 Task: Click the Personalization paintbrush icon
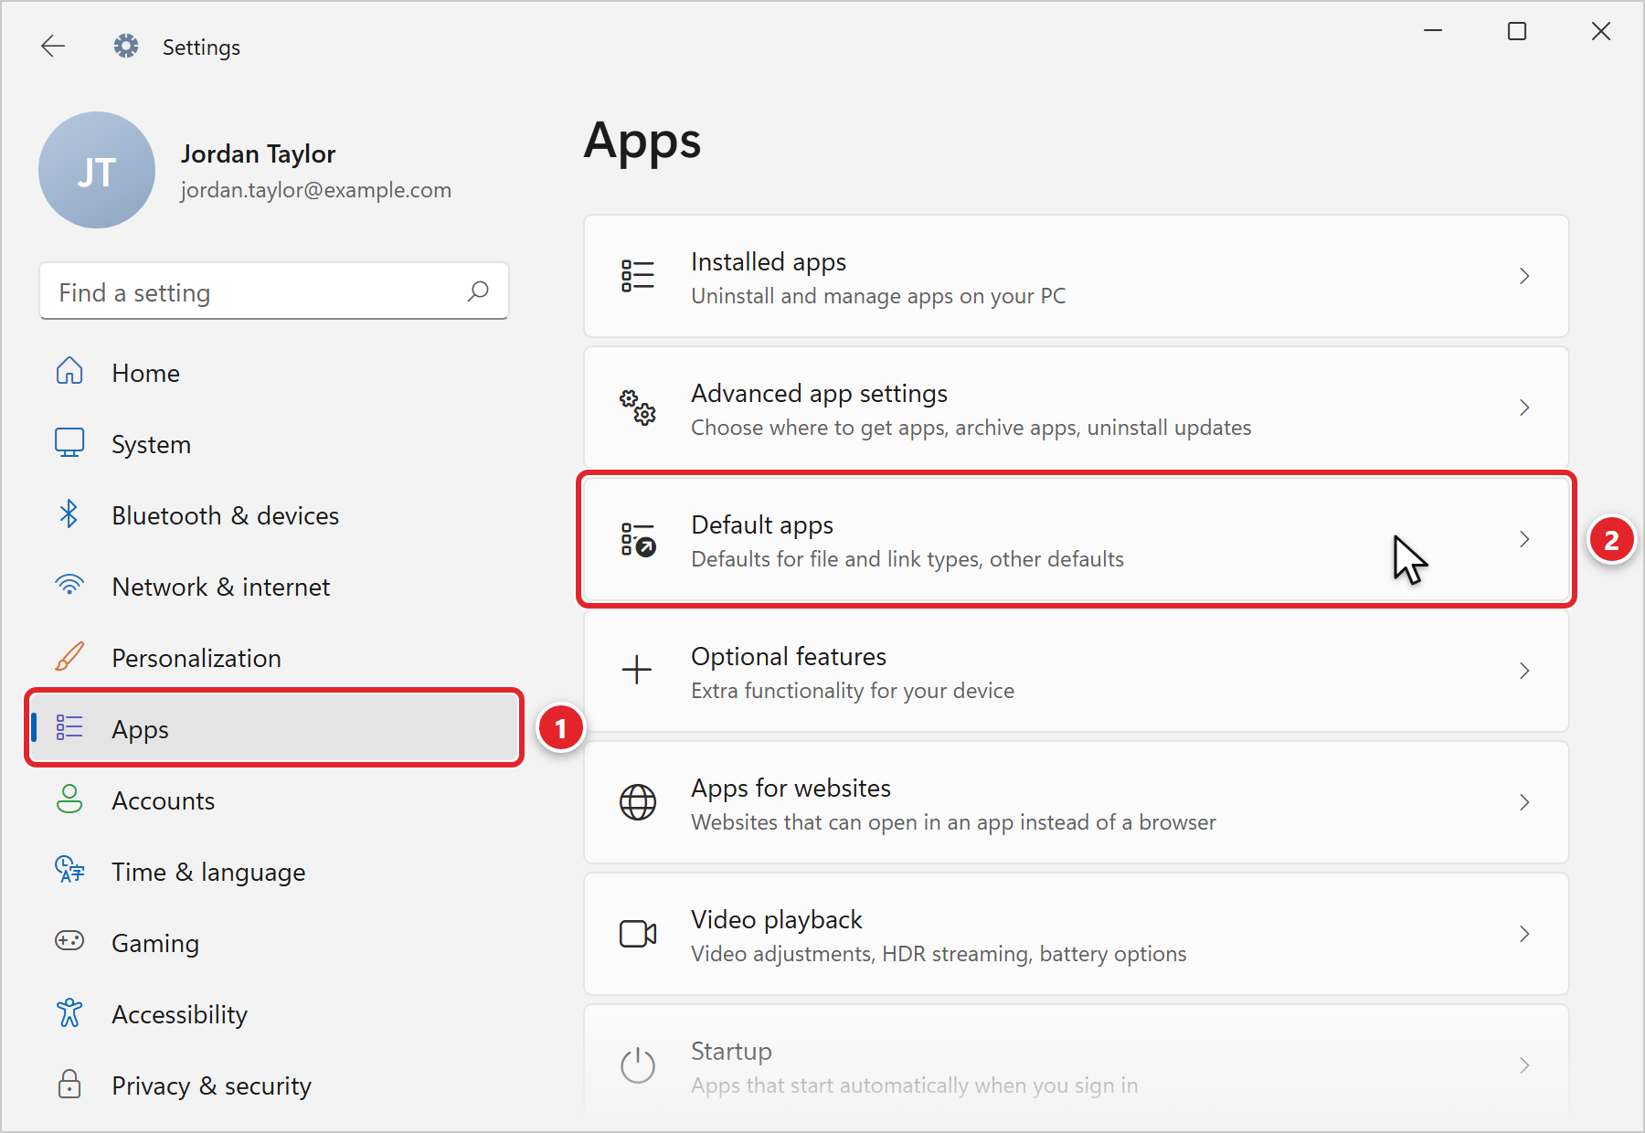(x=69, y=656)
